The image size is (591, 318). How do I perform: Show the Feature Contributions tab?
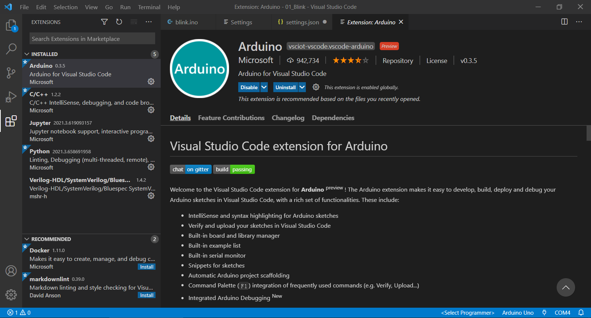(x=231, y=118)
